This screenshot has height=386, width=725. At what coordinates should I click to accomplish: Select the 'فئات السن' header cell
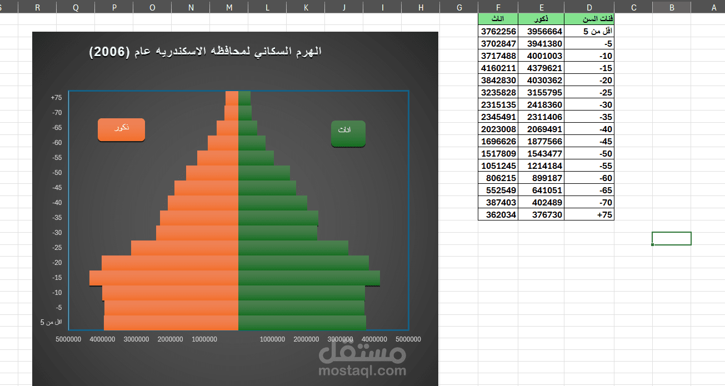589,19
